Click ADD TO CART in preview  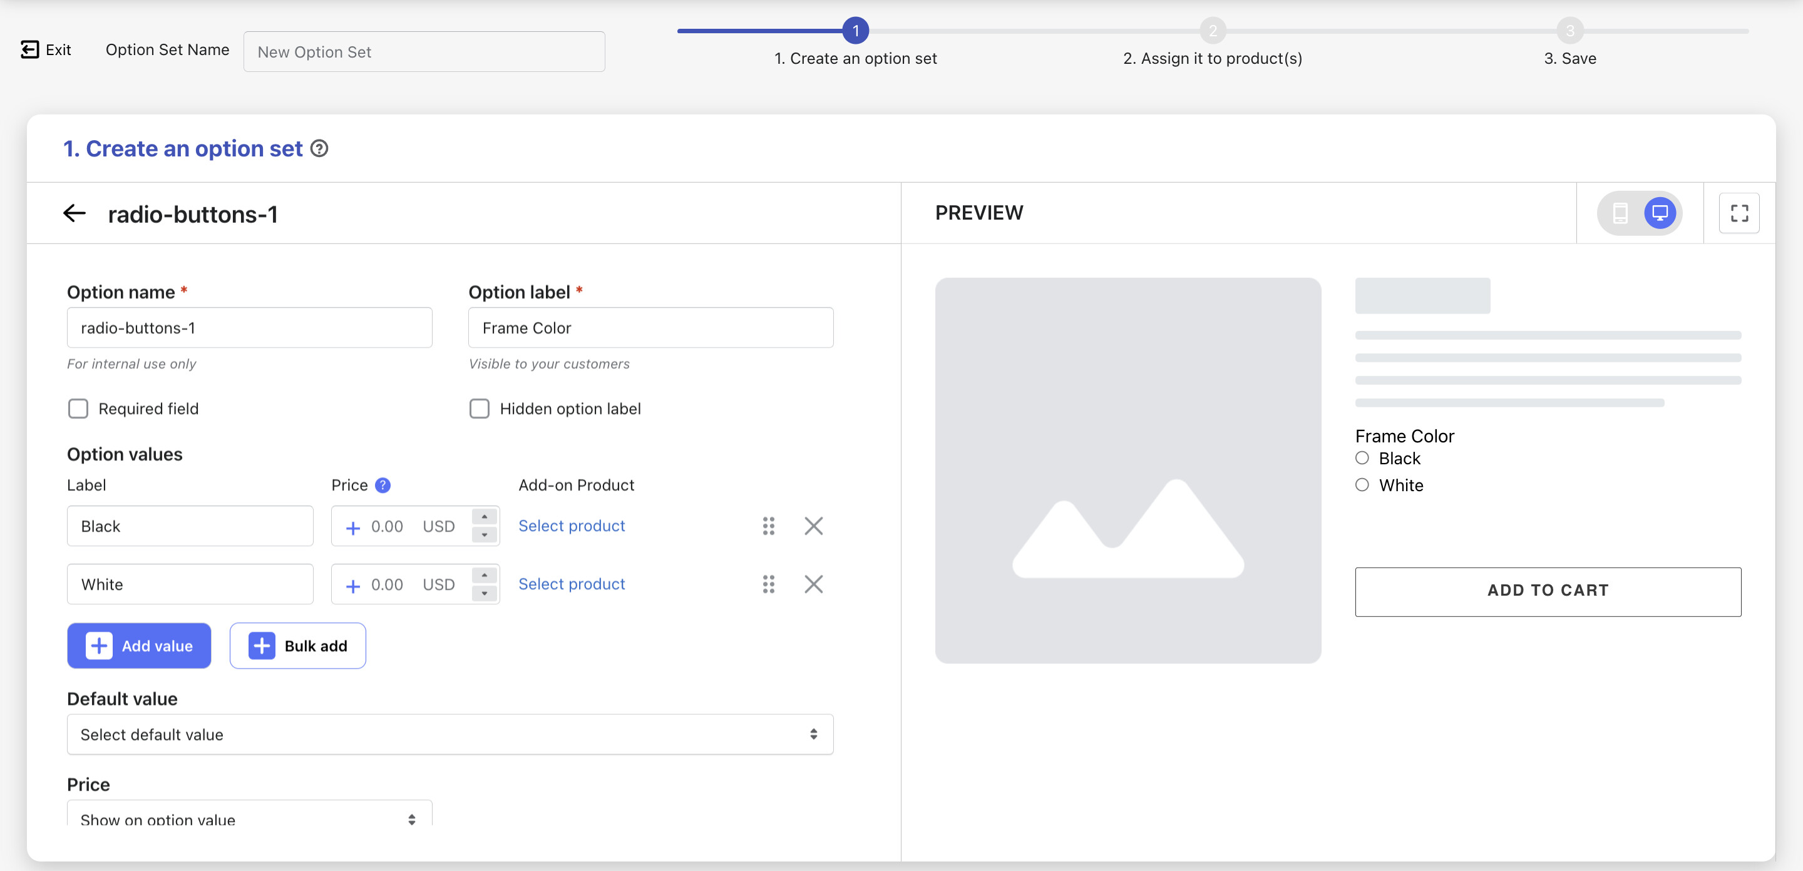pyautogui.click(x=1548, y=591)
